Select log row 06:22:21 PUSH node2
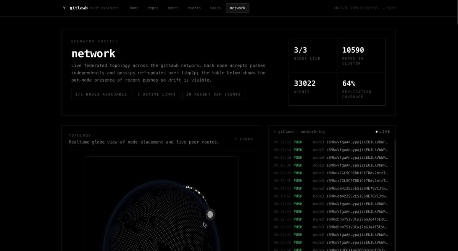This screenshot has height=251, width=458. 331,219
